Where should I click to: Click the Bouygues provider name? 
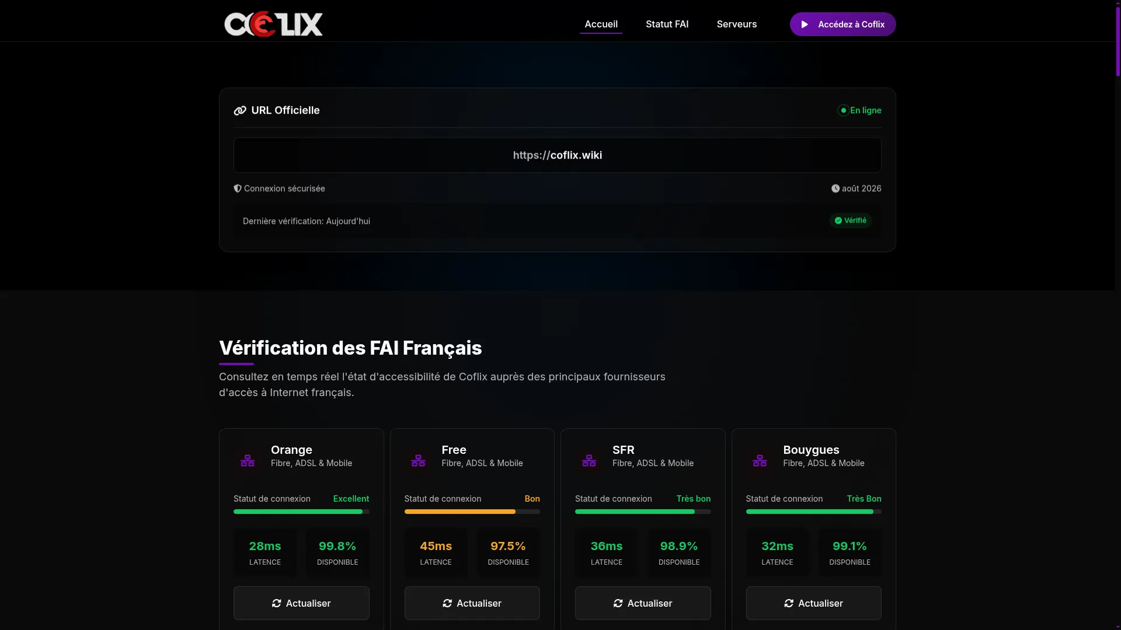click(x=811, y=450)
